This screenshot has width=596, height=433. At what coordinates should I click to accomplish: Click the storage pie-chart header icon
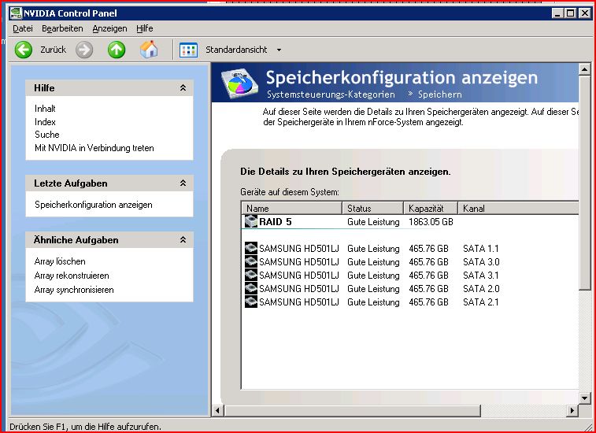click(x=239, y=83)
